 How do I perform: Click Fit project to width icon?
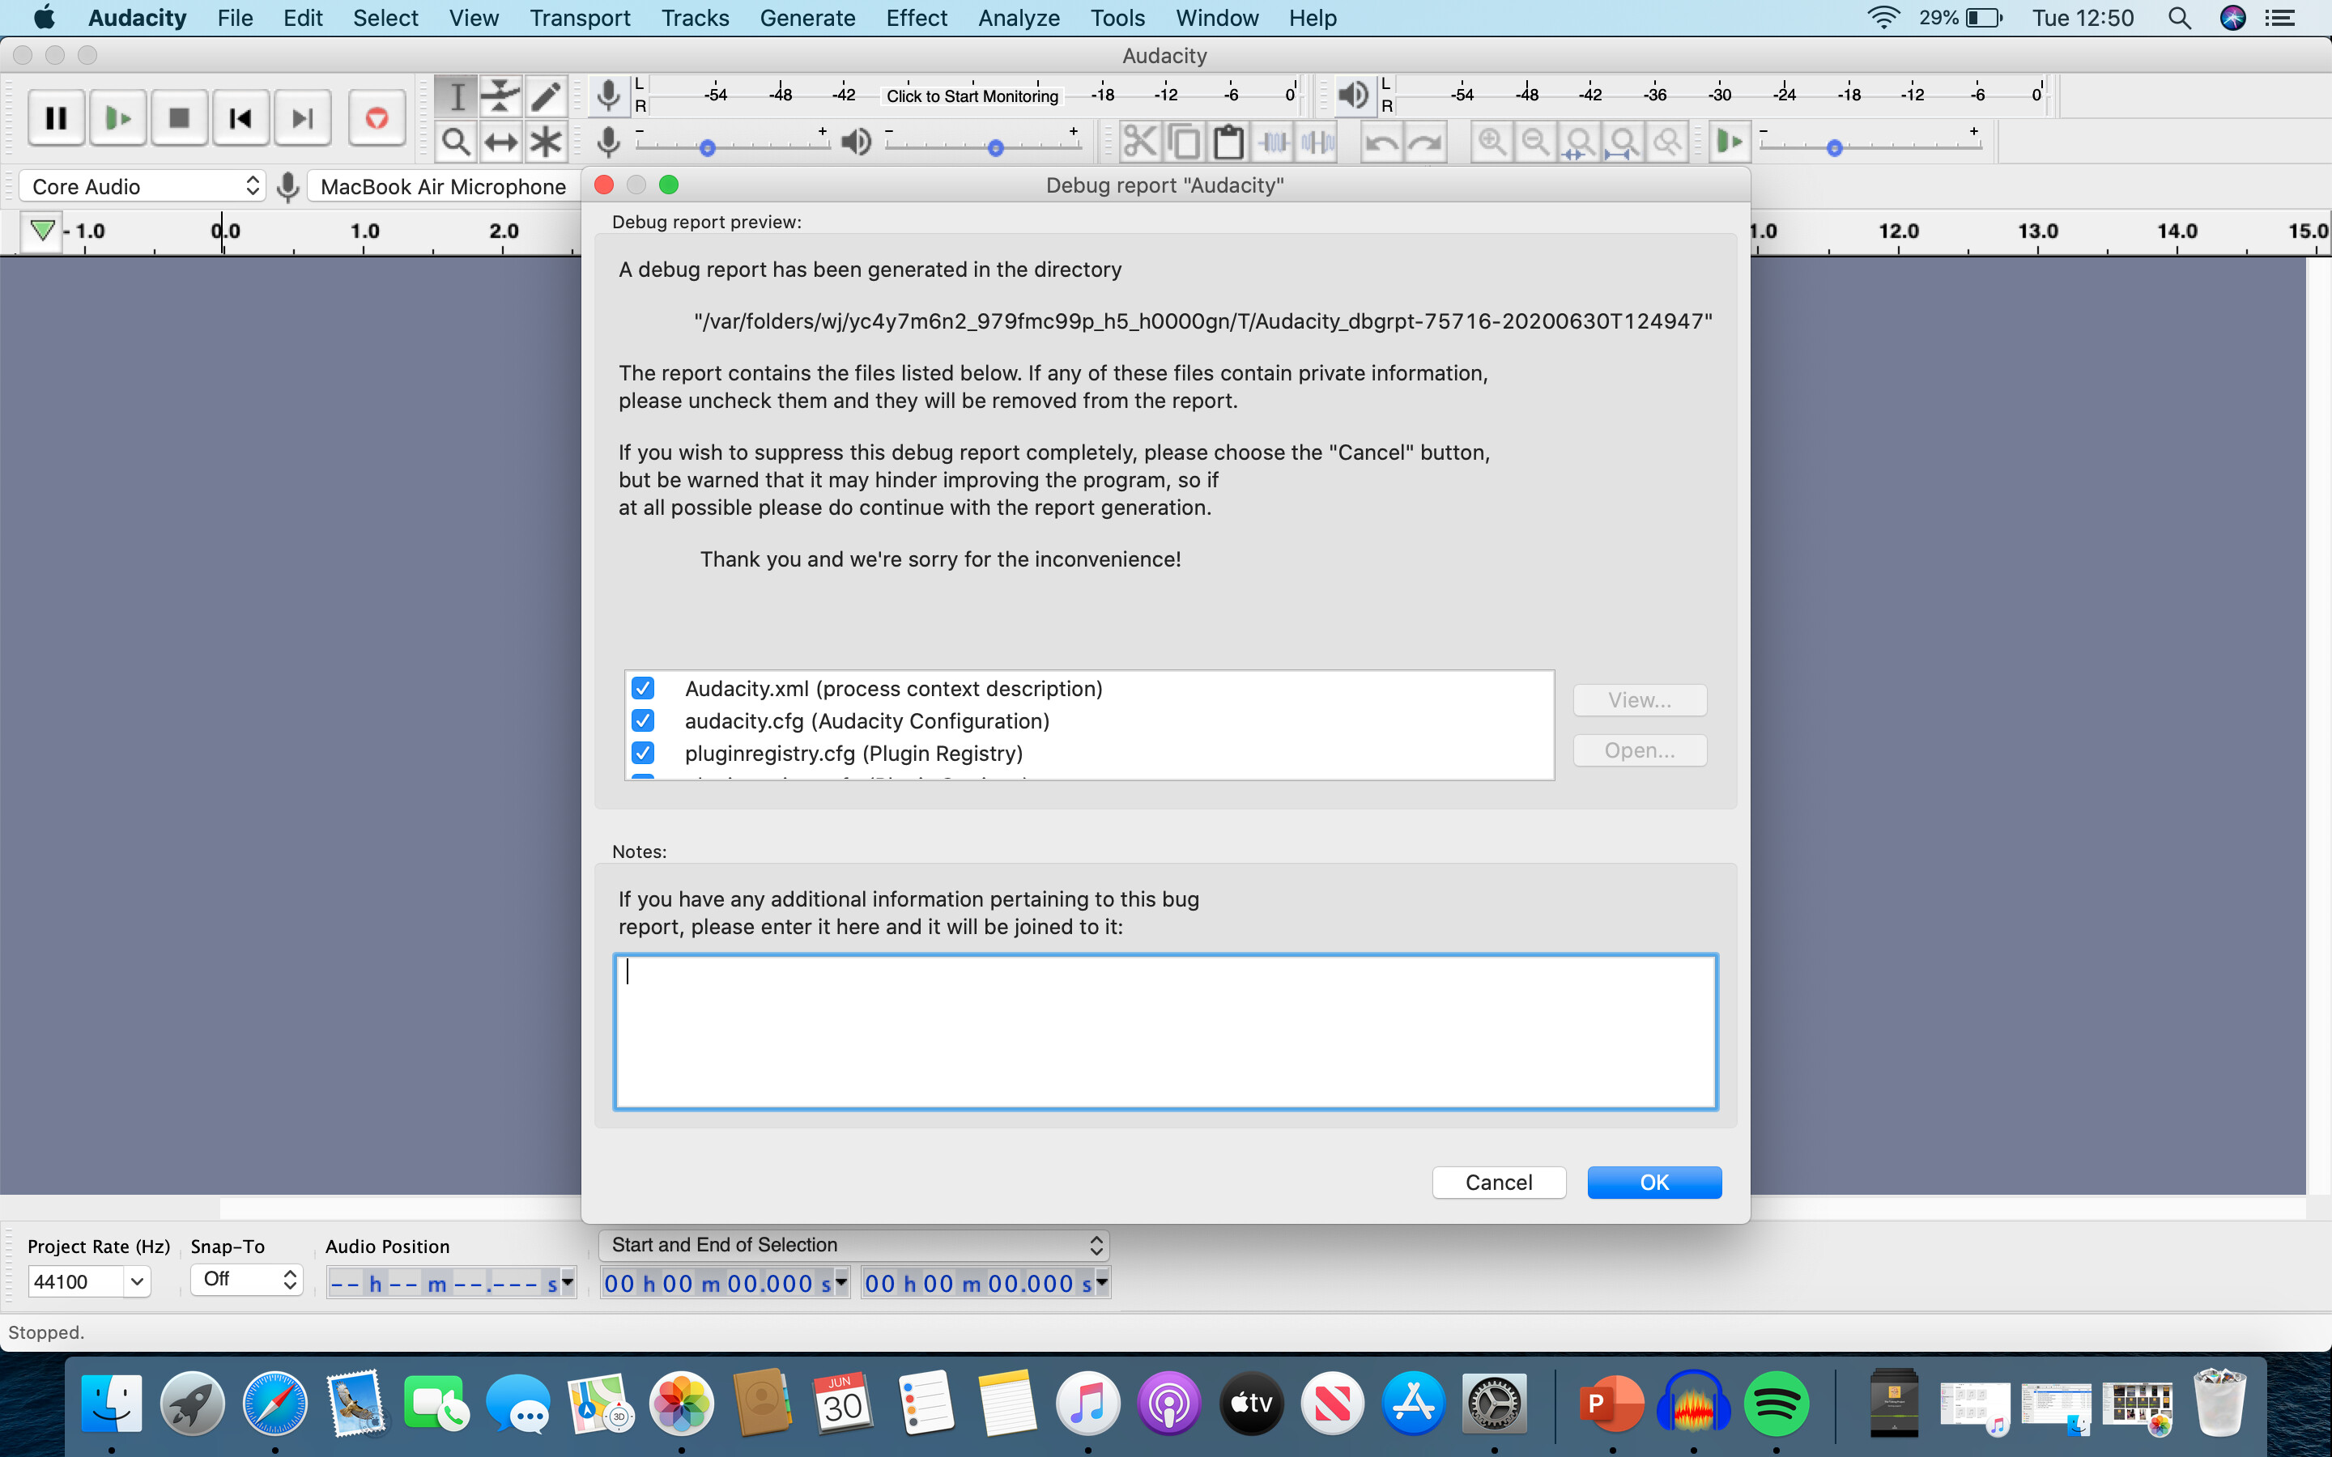click(x=1623, y=142)
